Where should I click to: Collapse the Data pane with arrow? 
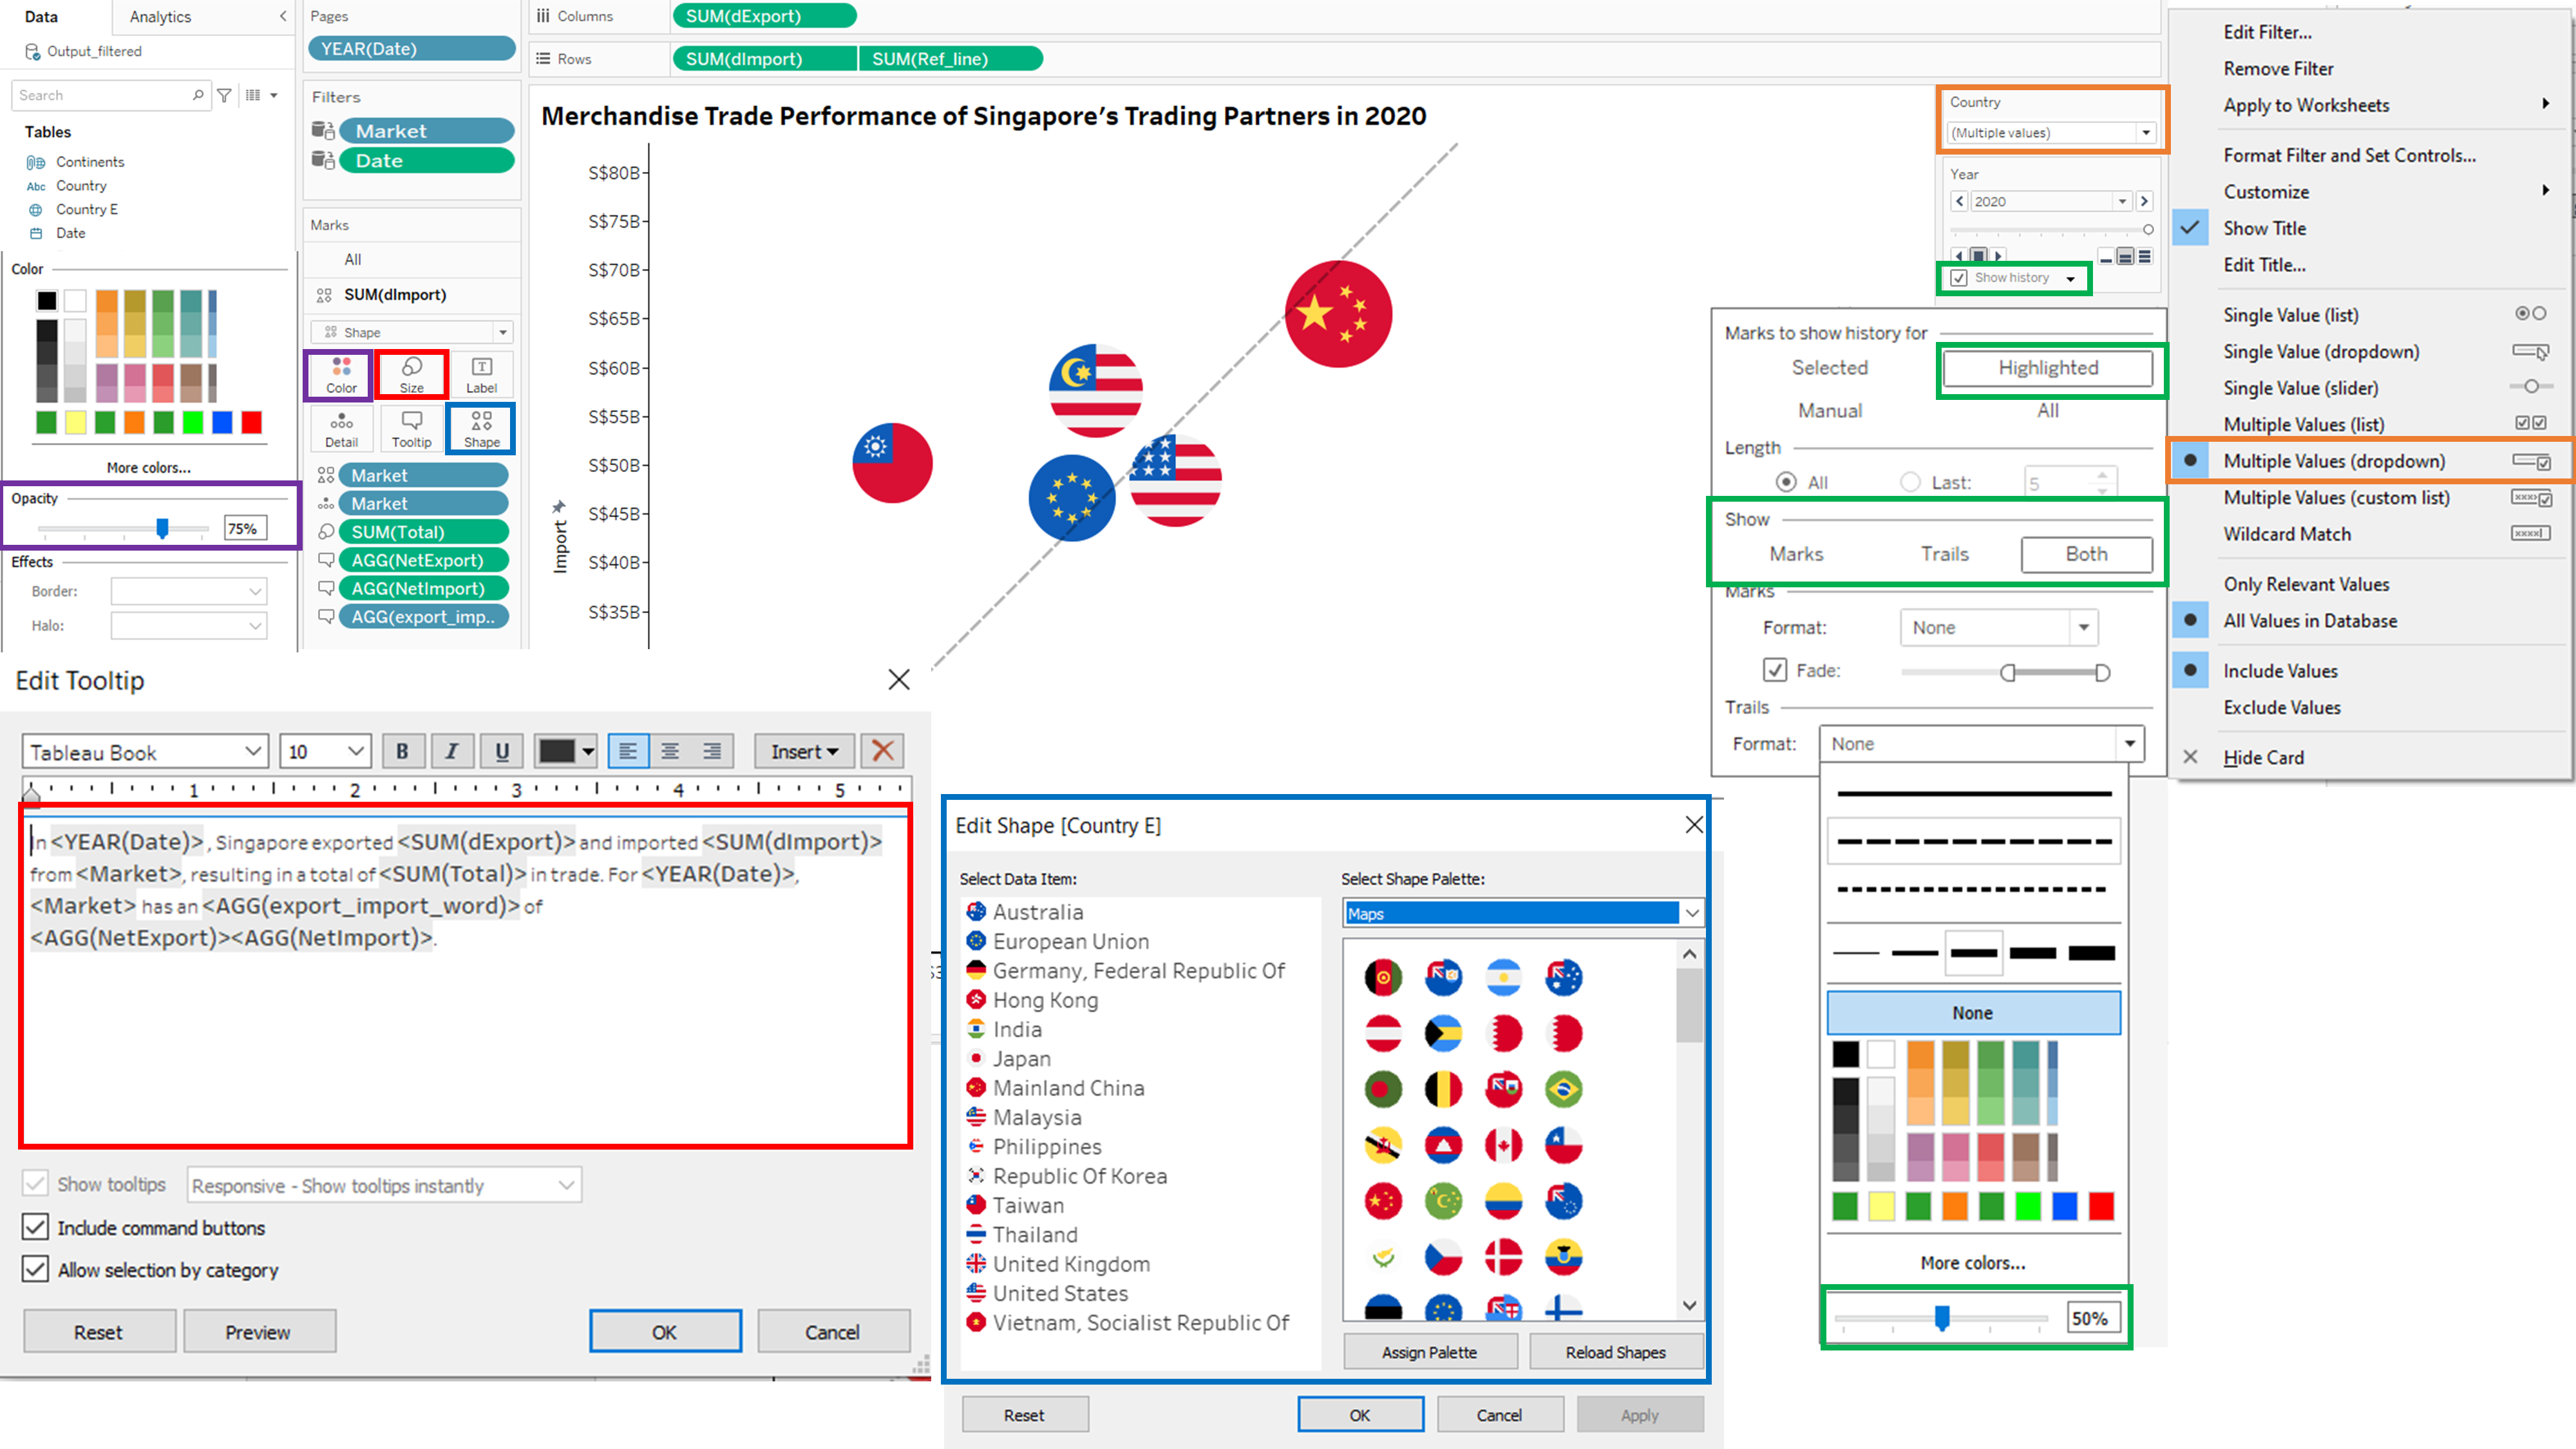pyautogui.click(x=283, y=16)
